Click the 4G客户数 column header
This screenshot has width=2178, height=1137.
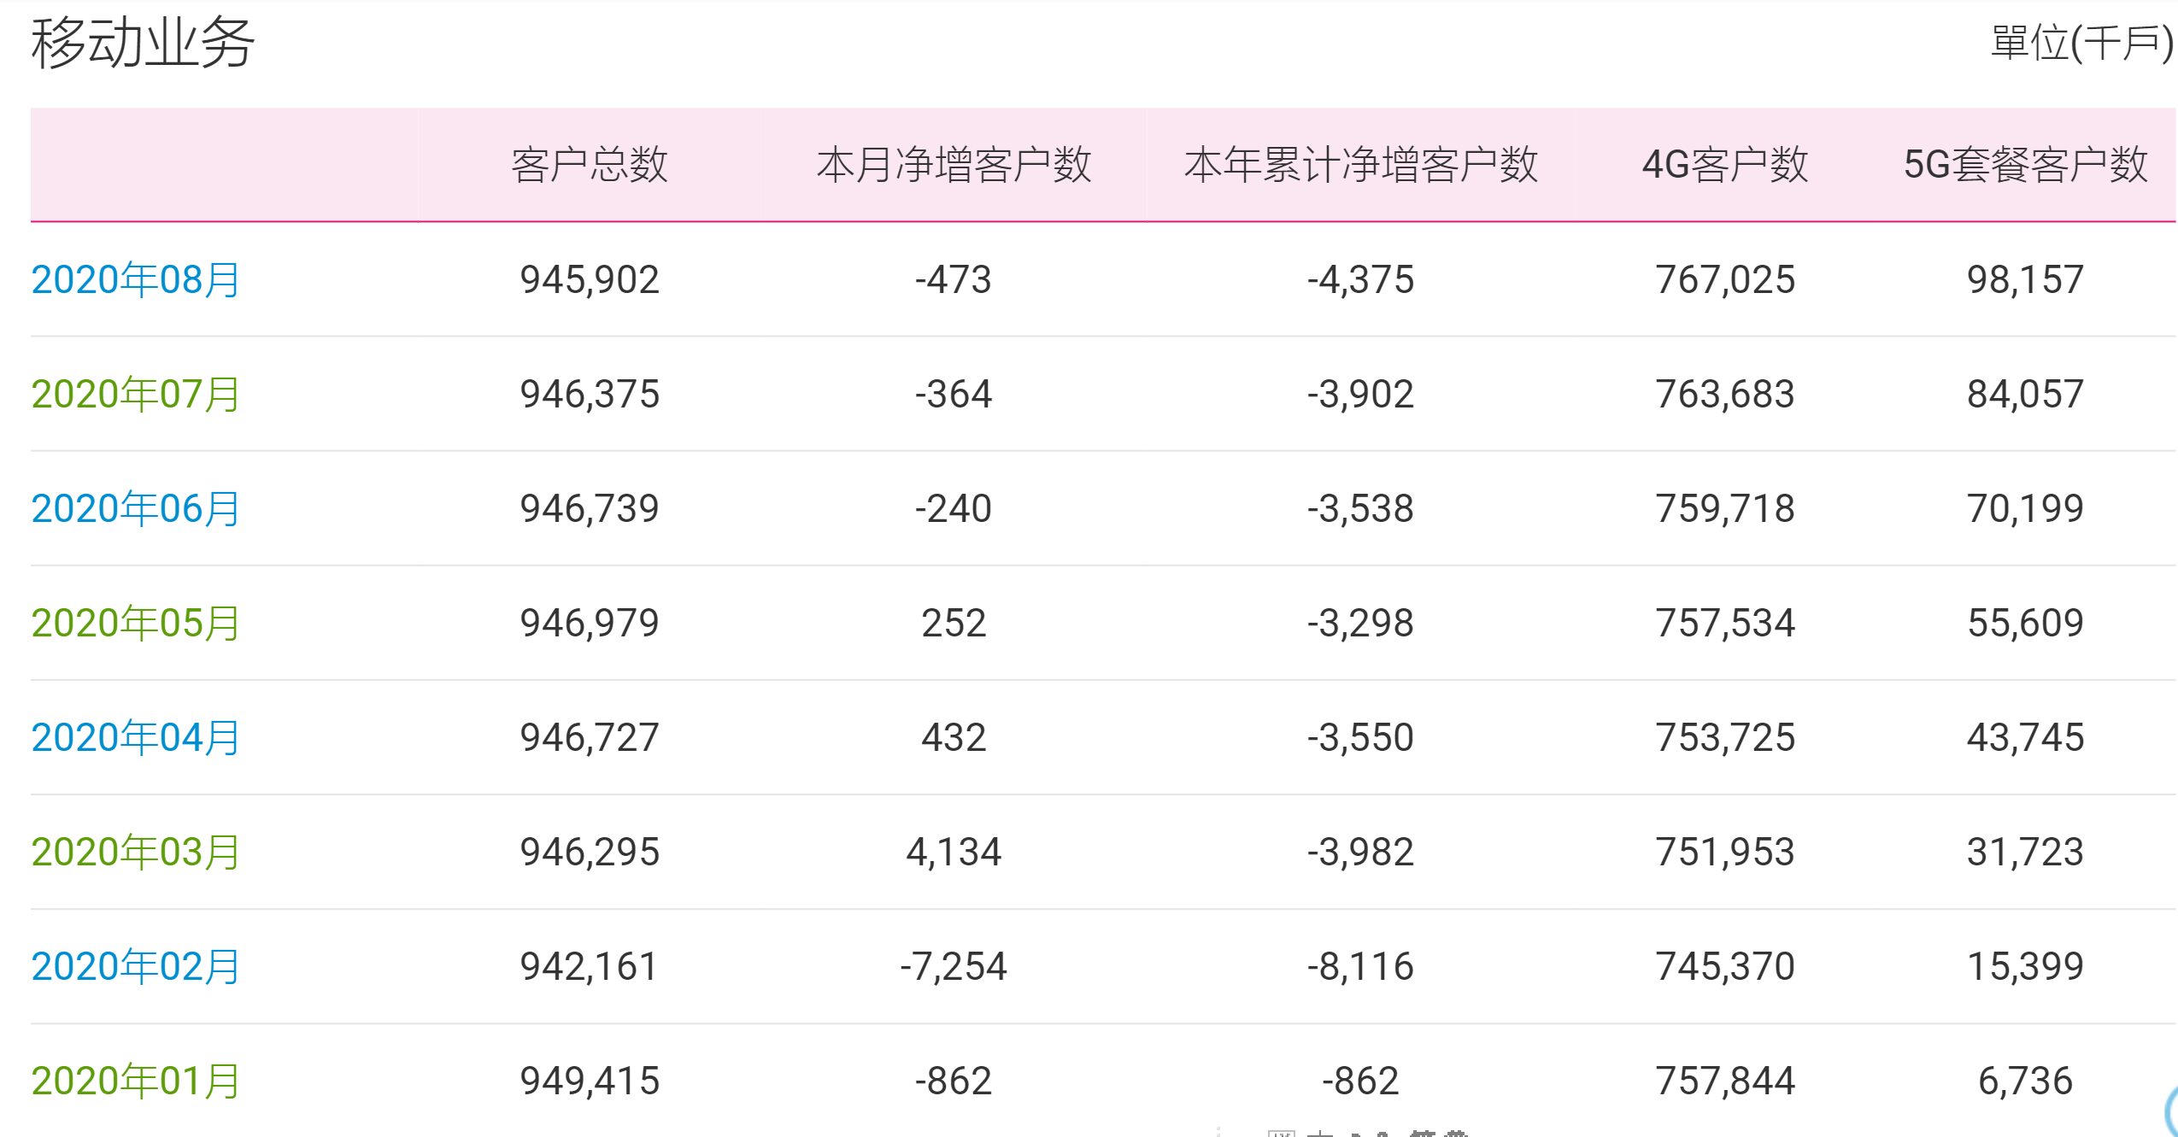pos(1724,165)
